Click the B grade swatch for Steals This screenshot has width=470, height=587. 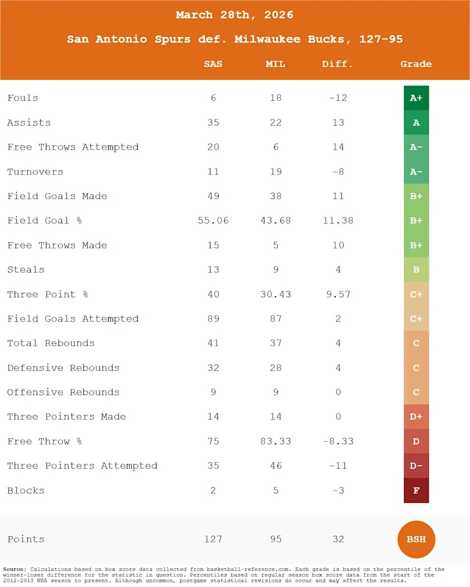click(416, 270)
